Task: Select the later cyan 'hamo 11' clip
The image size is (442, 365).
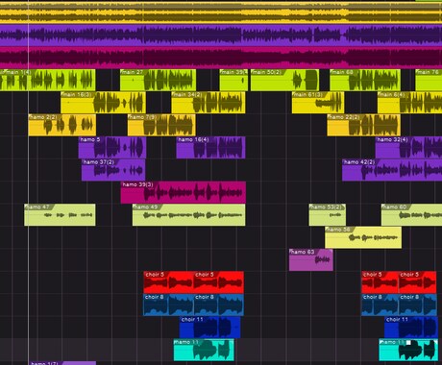Action: (408, 350)
